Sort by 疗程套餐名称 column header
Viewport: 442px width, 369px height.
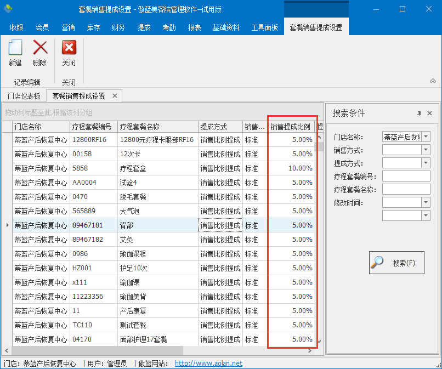[158, 127]
